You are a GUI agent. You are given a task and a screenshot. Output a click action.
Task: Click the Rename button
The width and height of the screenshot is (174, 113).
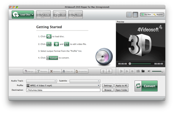(42, 71)
